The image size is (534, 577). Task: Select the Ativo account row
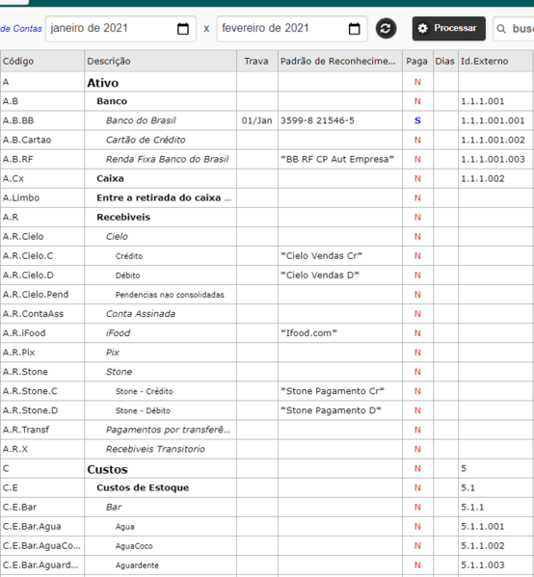(x=266, y=82)
